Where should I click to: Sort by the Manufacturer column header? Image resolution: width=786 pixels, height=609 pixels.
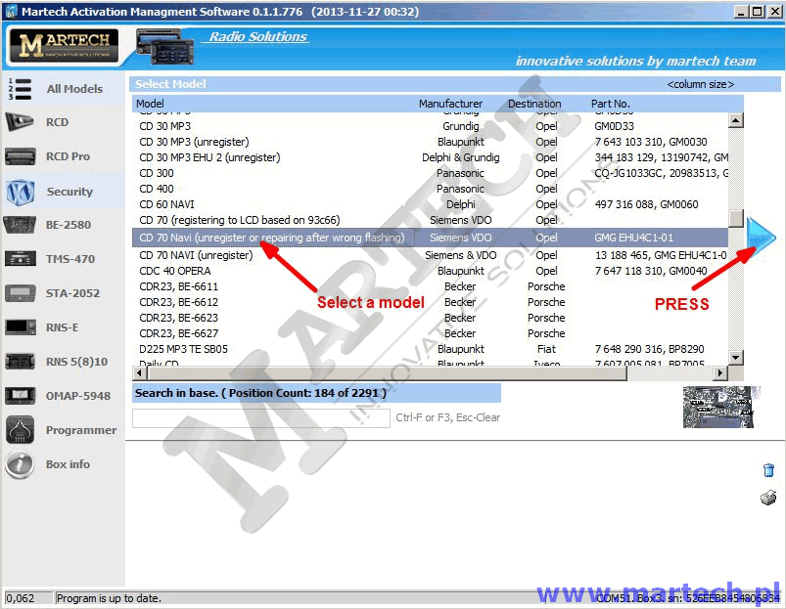point(450,104)
